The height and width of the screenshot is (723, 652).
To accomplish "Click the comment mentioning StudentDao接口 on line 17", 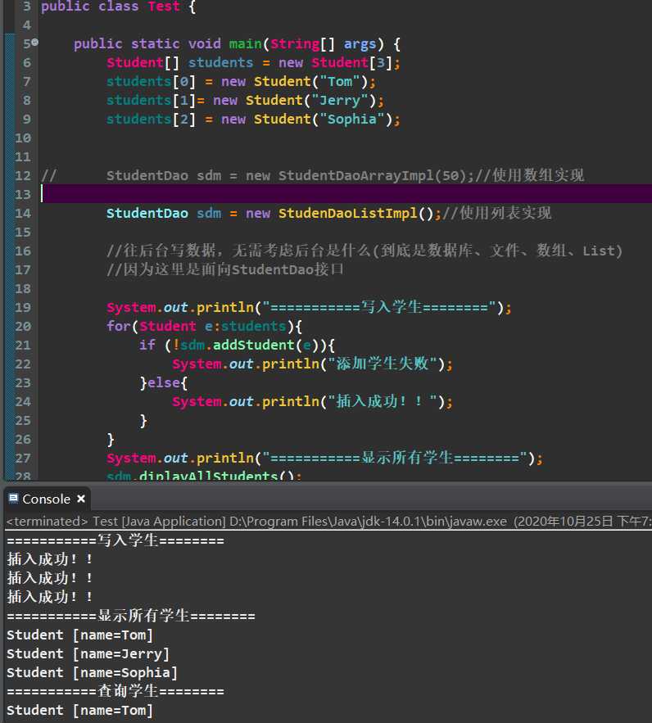I will [225, 269].
